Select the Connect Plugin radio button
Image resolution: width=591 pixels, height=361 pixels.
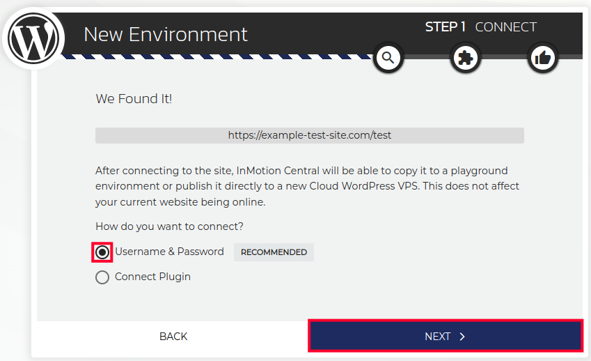102,277
